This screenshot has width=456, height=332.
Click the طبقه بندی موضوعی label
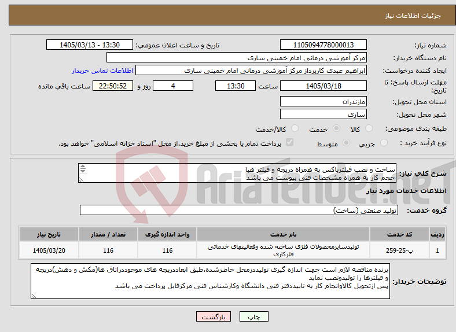416,128
